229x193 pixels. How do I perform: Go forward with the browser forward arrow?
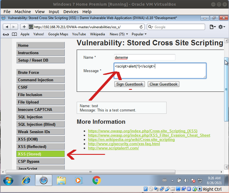14,27
